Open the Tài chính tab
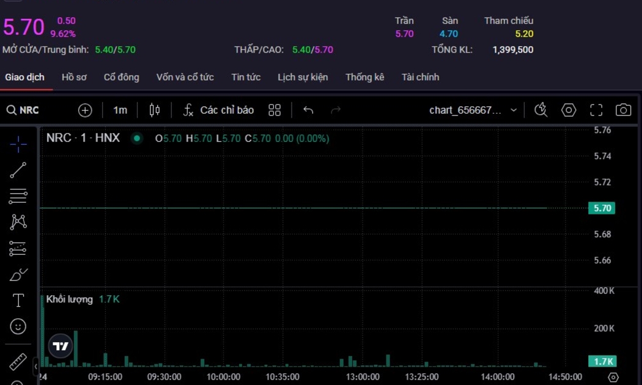The width and height of the screenshot is (642, 385). tap(420, 77)
